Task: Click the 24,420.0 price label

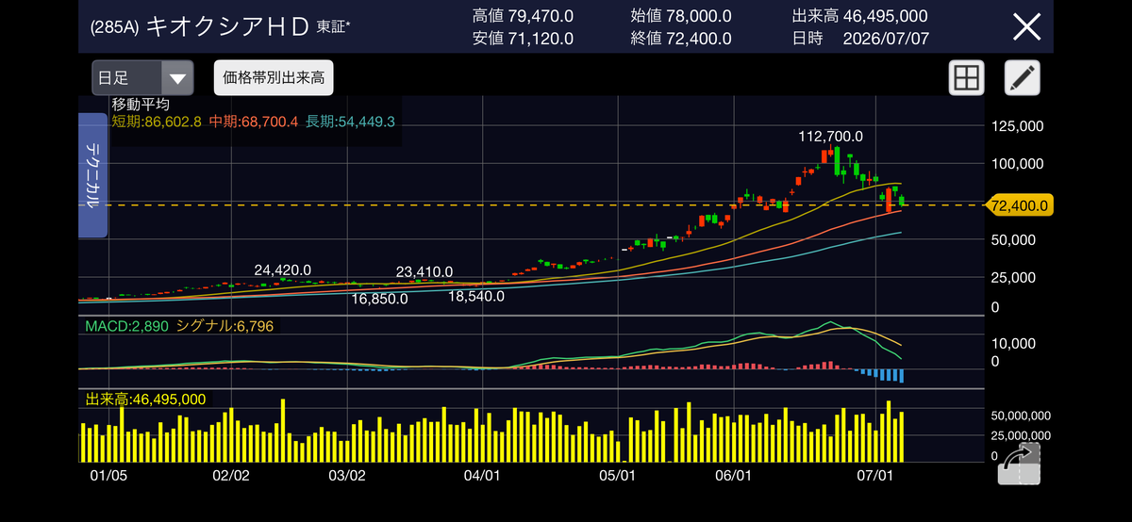Action: tap(283, 269)
